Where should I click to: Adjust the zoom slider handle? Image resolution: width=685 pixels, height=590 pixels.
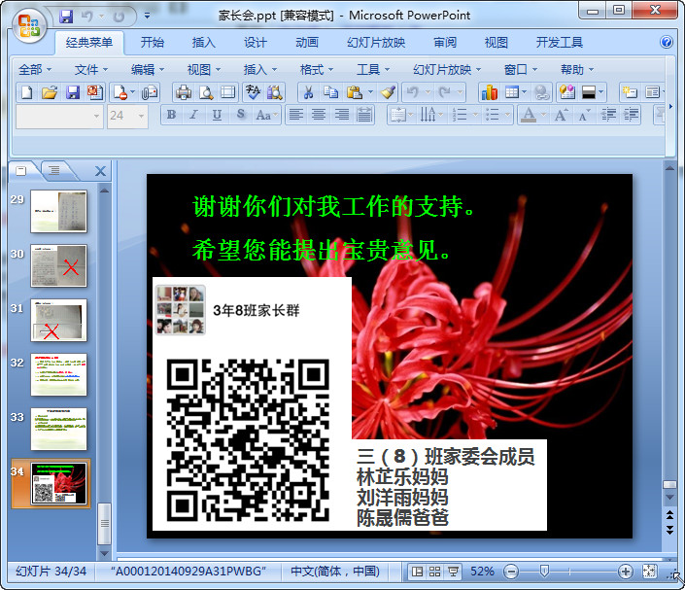(544, 571)
